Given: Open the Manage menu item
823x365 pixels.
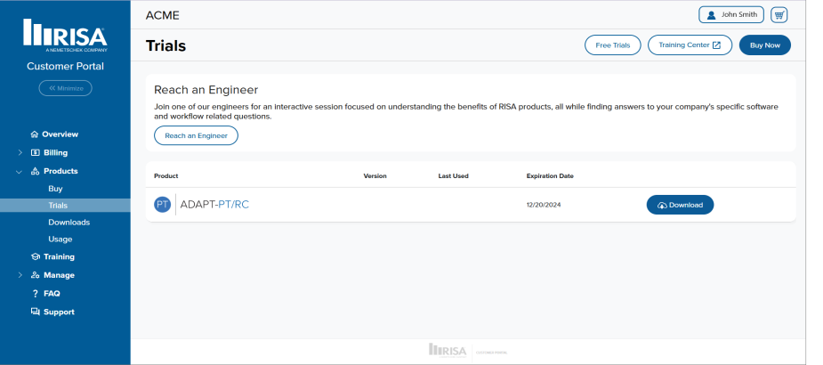Looking at the screenshot, I should tap(59, 275).
